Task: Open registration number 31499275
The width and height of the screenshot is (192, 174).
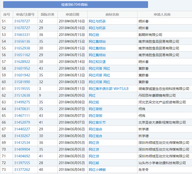Action: (22, 102)
